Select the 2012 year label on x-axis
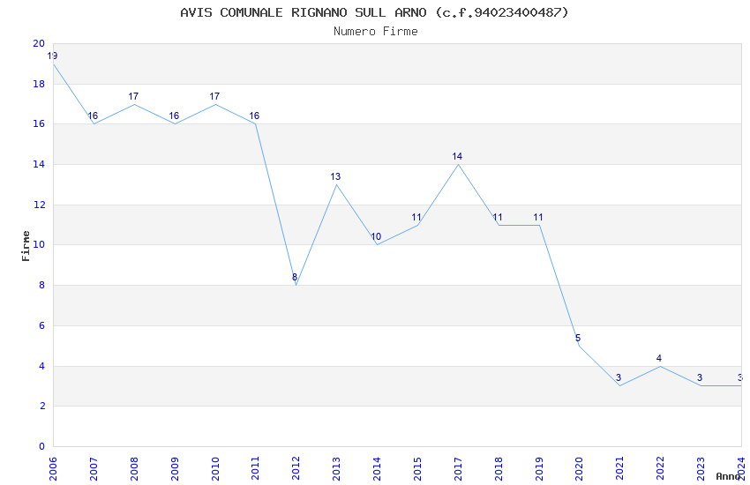Image resolution: width=750 pixels, height=485 pixels. pyautogui.click(x=296, y=468)
